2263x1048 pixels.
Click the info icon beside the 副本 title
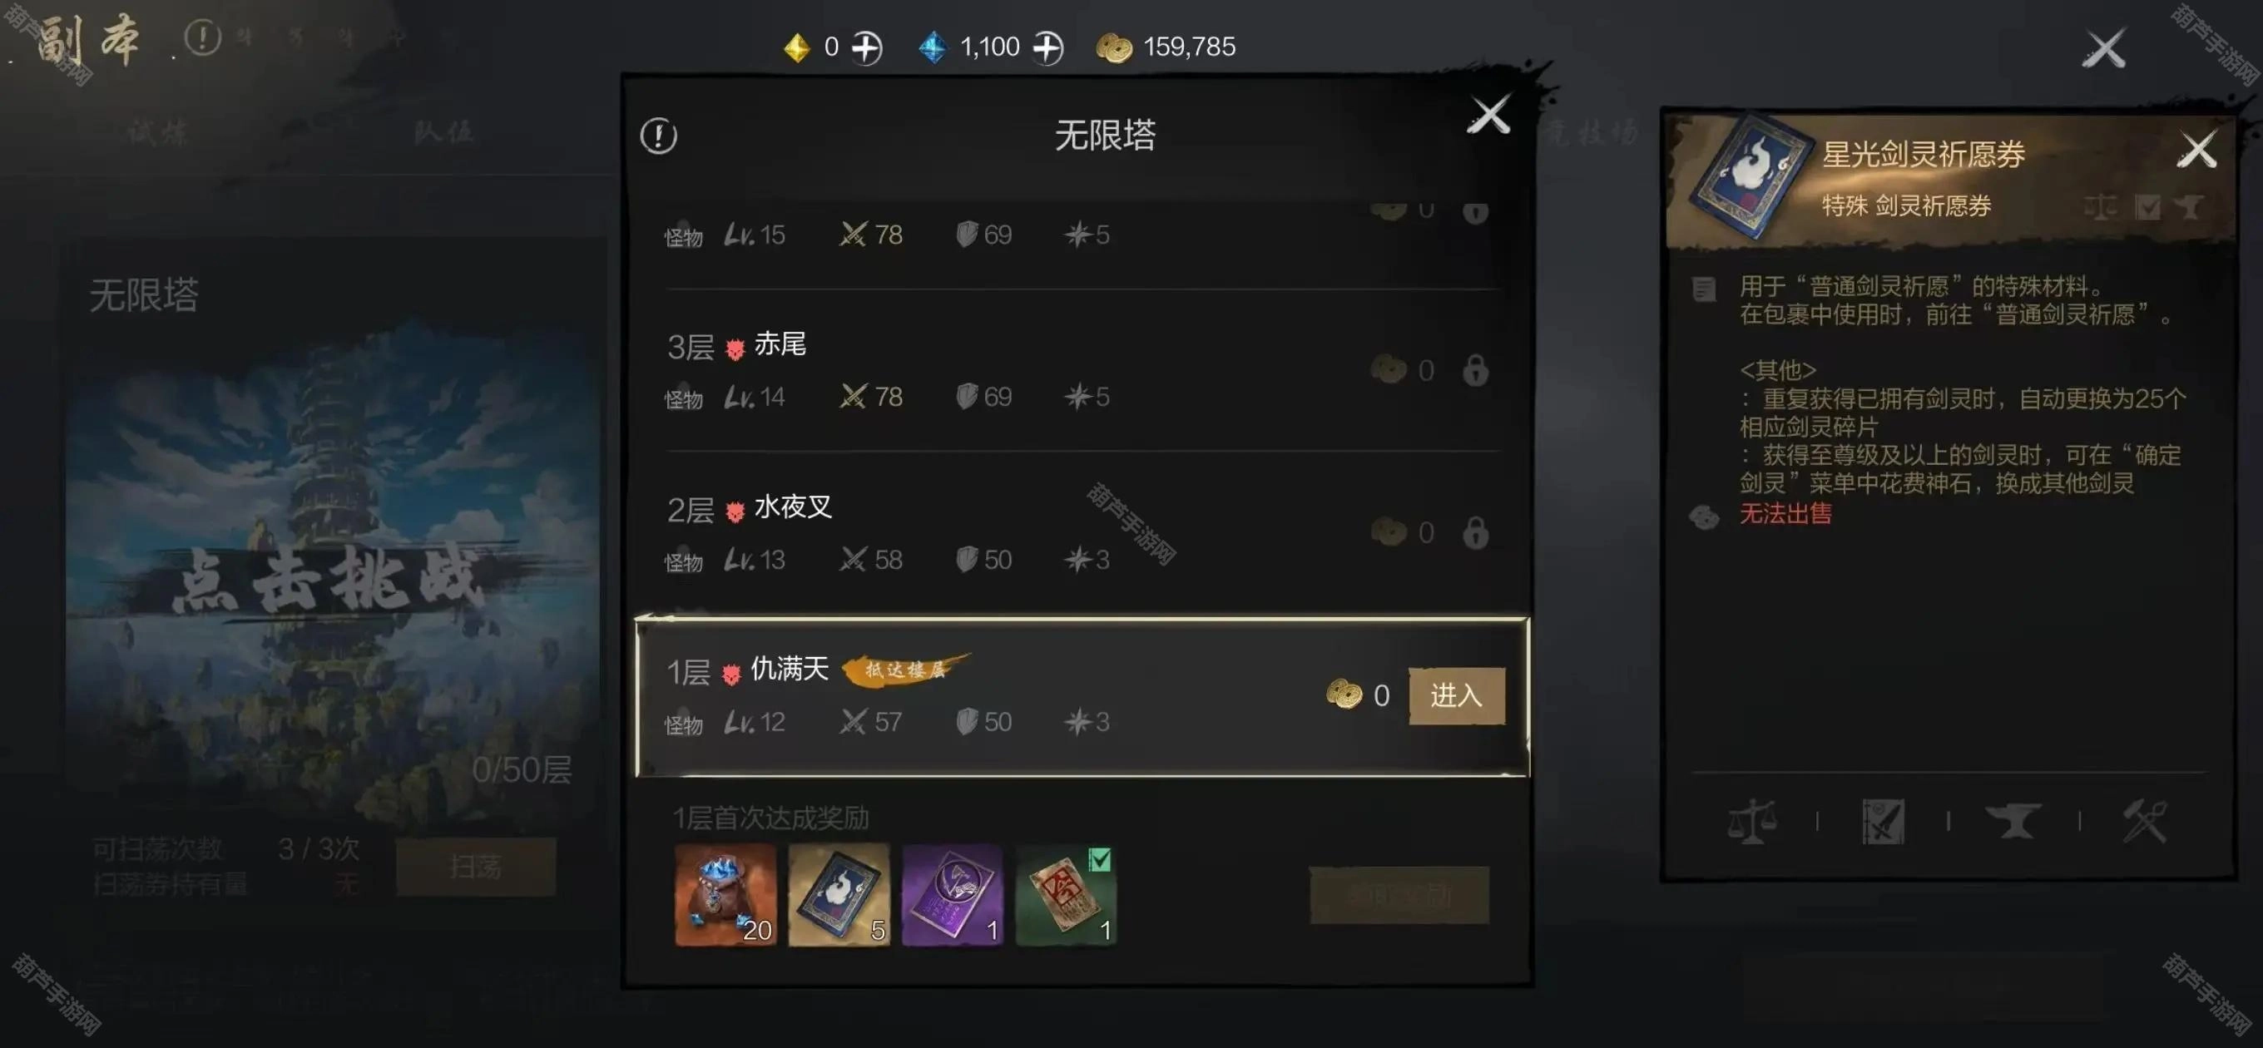(203, 38)
